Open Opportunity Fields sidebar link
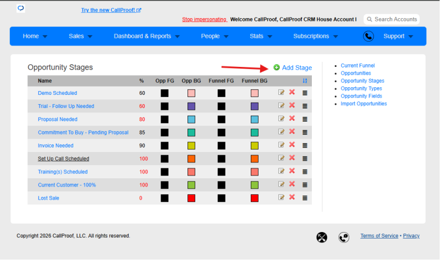This screenshot has width=440, height=260. (361, 96)
